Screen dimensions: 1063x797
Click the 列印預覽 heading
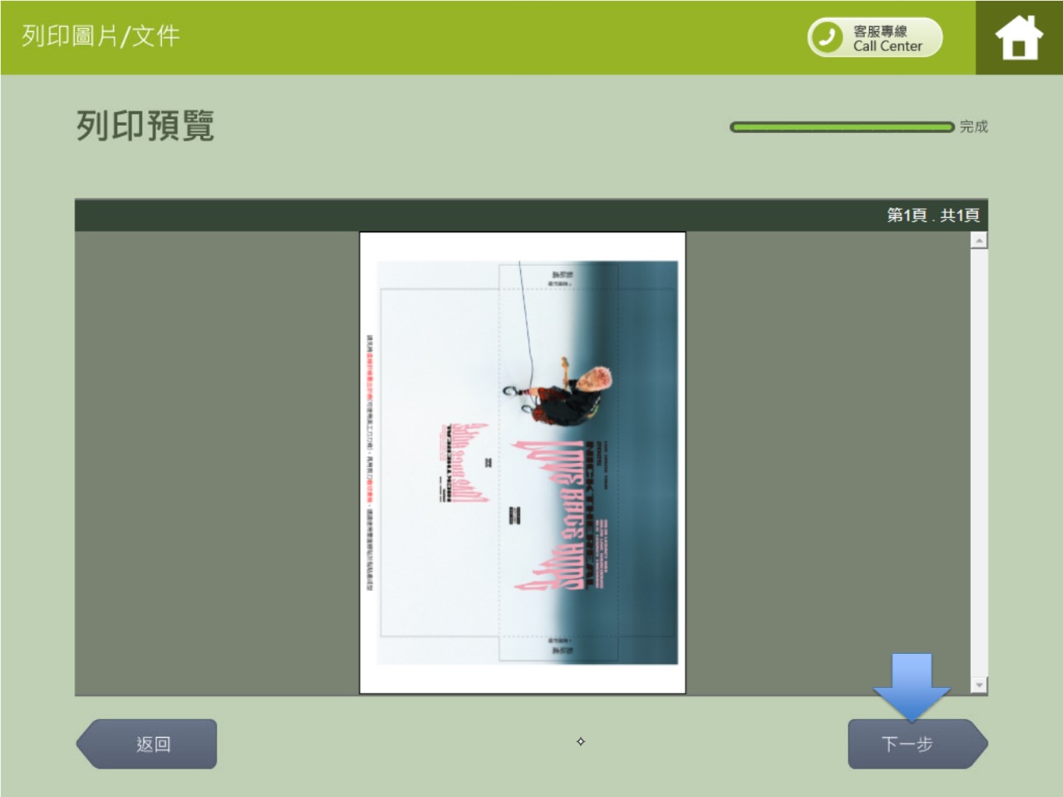tap(145, 126)
